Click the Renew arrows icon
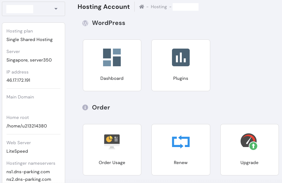The width and height of the screenshot is (282, 183). (x=181, y=142)
